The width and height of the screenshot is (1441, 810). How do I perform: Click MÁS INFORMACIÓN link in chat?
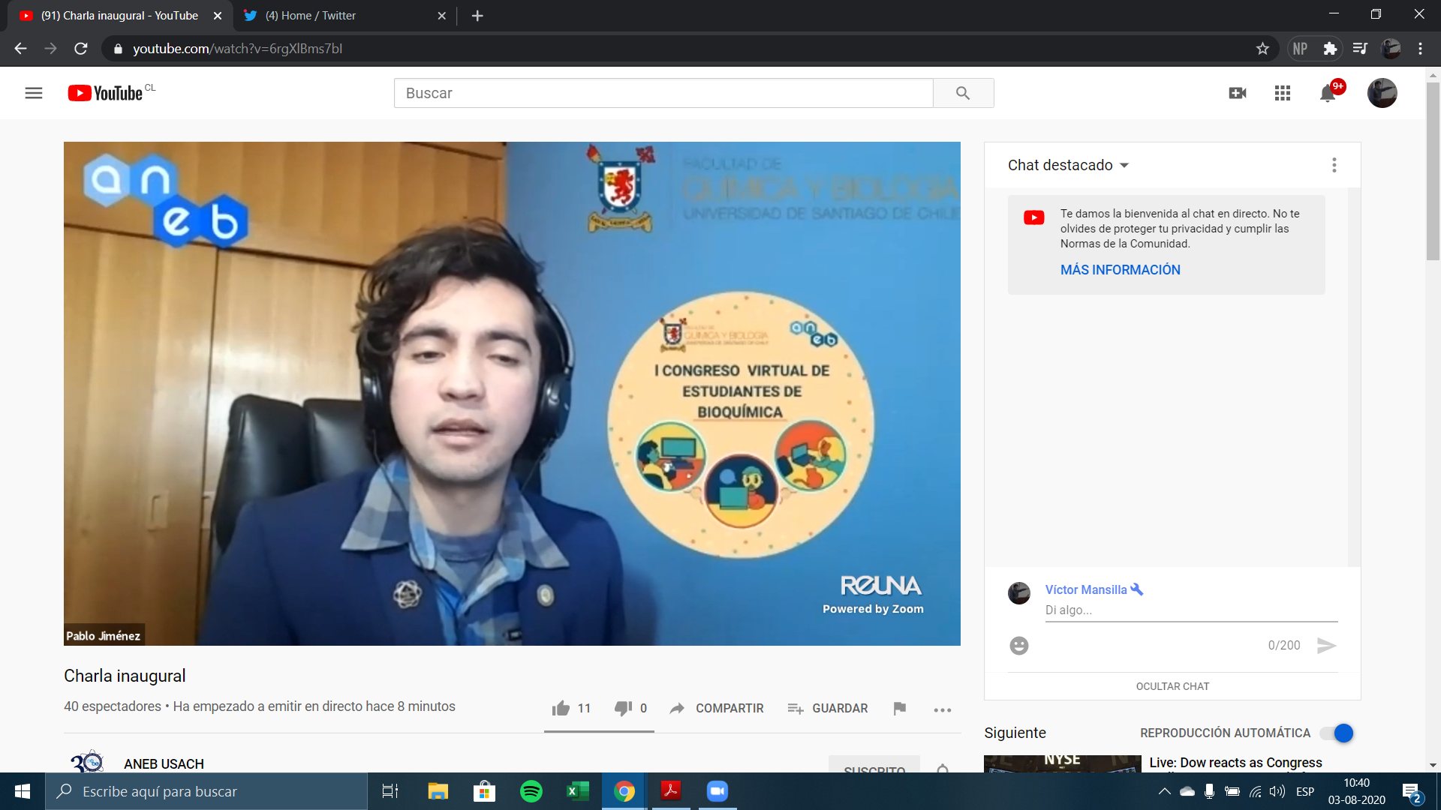pyautogui.click(x=1120, y=270)
